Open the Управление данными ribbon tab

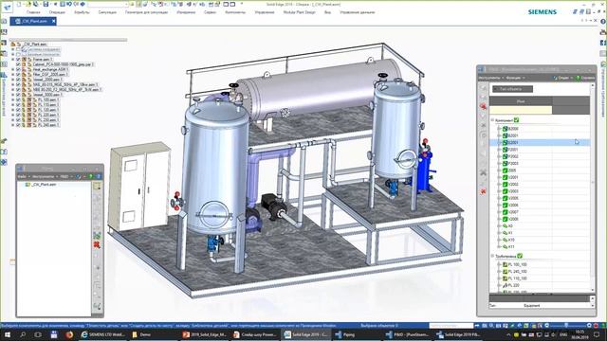[x=358, y=12]
